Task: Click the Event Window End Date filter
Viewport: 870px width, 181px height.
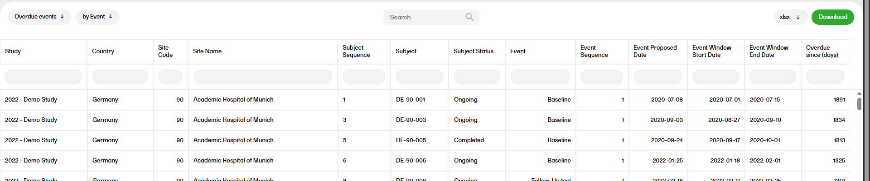Action: [772, 77]
